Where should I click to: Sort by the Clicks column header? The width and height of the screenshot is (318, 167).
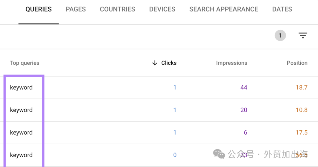click(x=169, y=63)
